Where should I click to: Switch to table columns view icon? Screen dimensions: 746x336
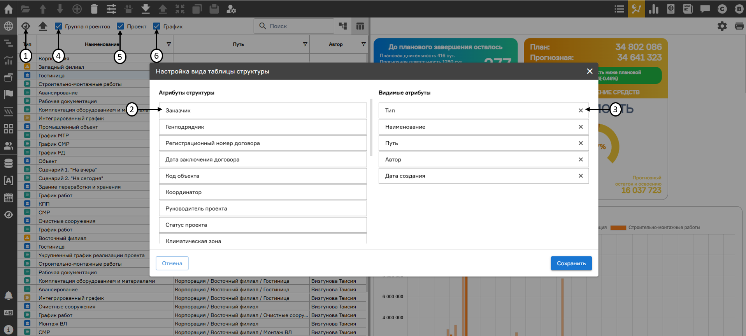[360, 26]
